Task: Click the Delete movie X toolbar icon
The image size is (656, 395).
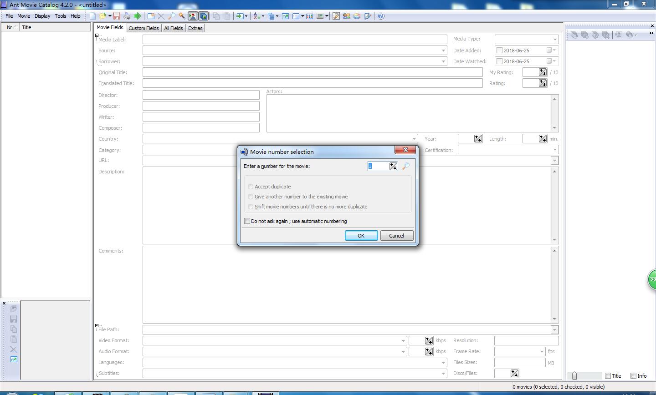Action: tap(161, 16)
